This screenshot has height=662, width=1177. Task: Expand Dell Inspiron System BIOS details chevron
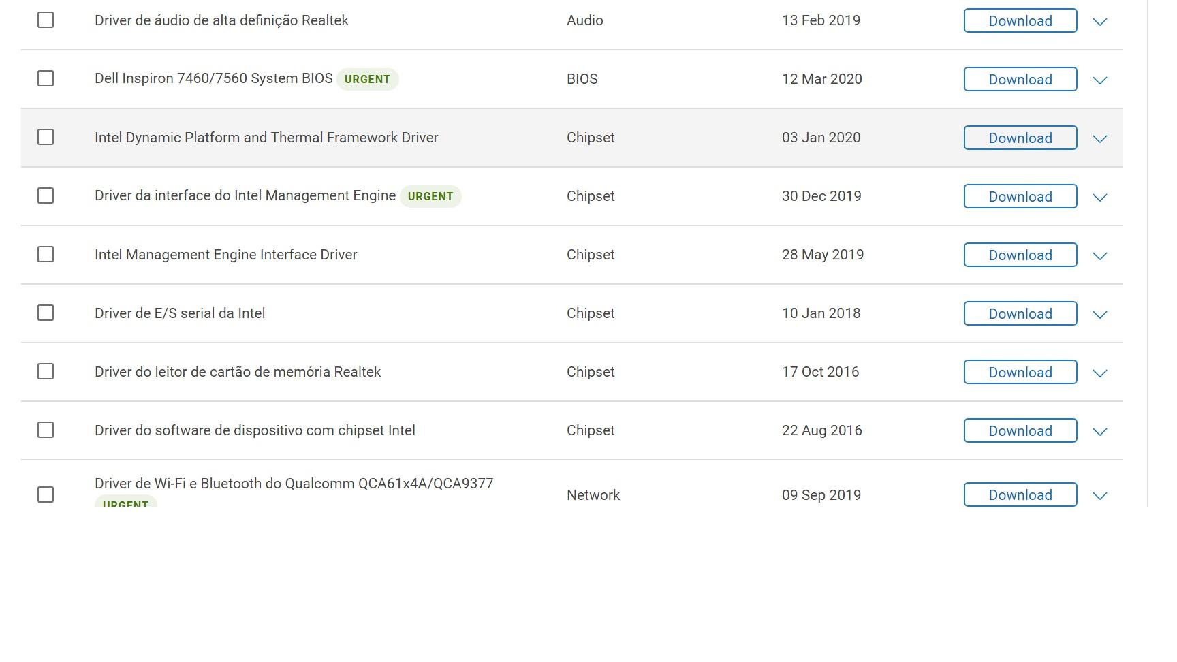point(1099,80)
